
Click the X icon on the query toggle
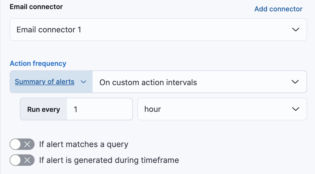27,144
